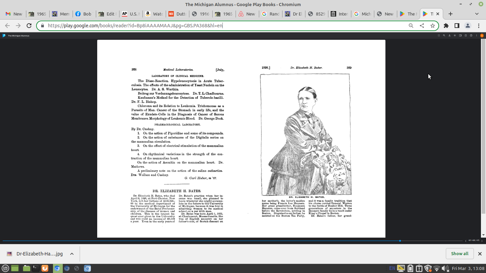The image size is (486, 273).
Task: Switch to the AP 'U.S.' tab
Action: coord(130,14)
